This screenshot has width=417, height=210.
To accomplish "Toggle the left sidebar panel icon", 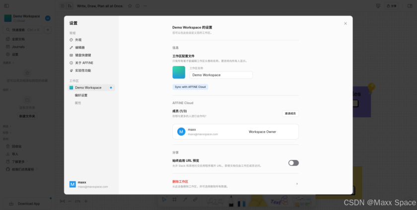I will coord(6,6).
